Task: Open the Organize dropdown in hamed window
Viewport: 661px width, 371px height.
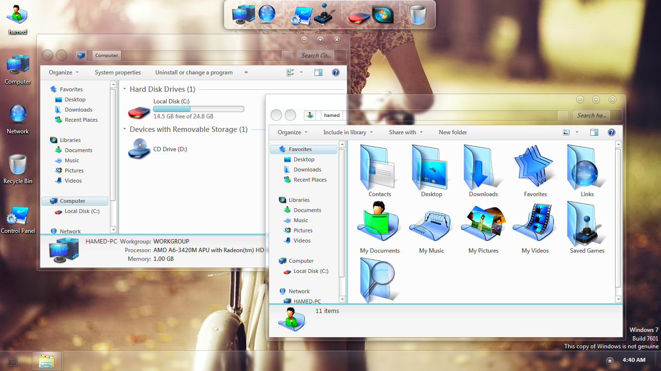Action: pos(292,132)
